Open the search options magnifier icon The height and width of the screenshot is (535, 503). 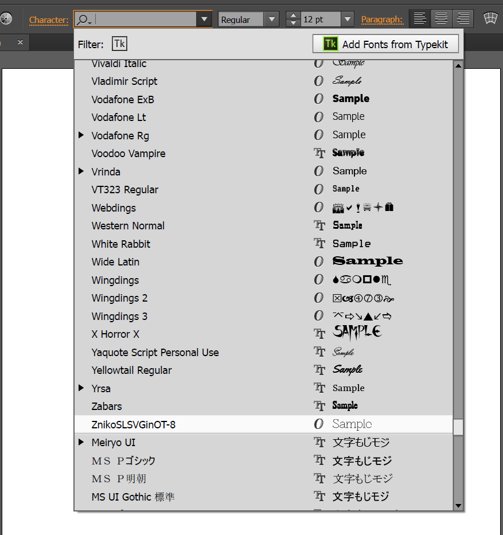[x=84, y=19]
